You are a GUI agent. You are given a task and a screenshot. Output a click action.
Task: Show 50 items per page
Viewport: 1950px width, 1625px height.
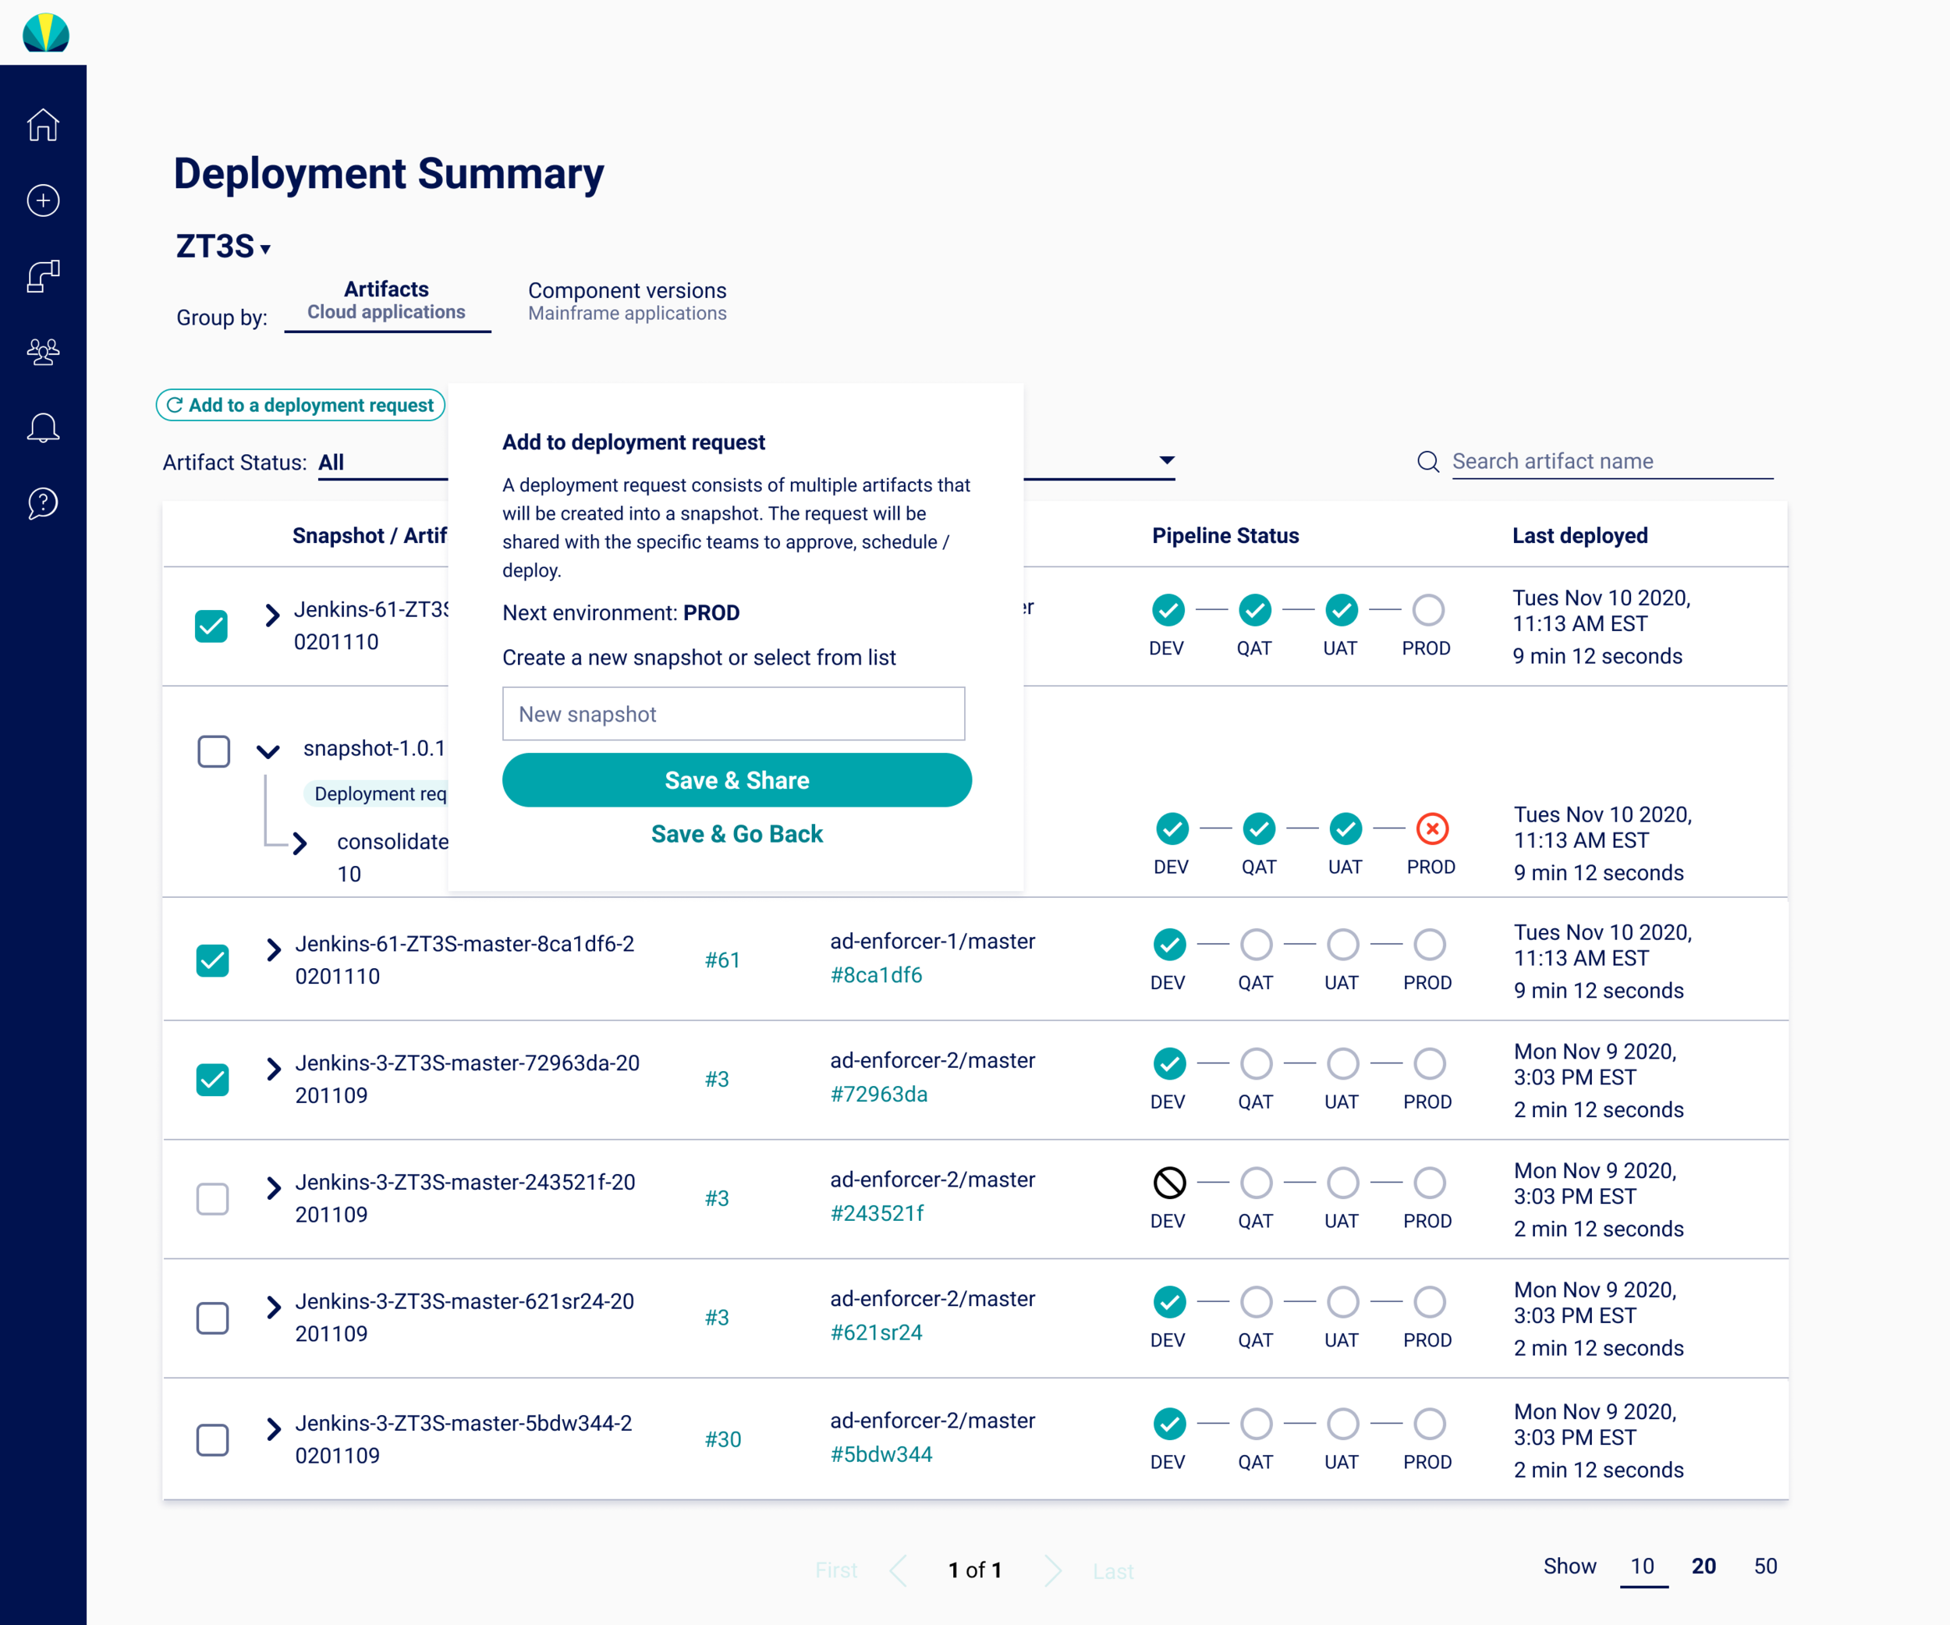1765,1566
